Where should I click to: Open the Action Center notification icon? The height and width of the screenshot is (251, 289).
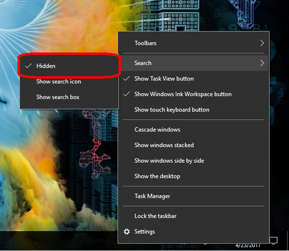pos(273,241)
